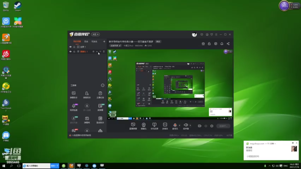301x169 pixels.
Task: Click the CPU:11% status bar entry
Action: tap(208, 136)
